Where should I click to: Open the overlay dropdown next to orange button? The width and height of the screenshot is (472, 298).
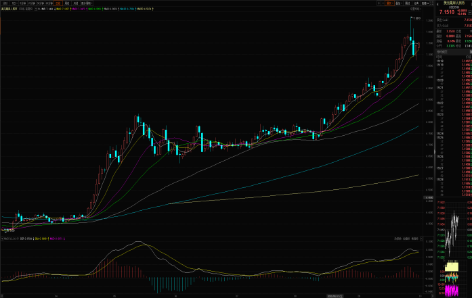[x=399, y=3]
